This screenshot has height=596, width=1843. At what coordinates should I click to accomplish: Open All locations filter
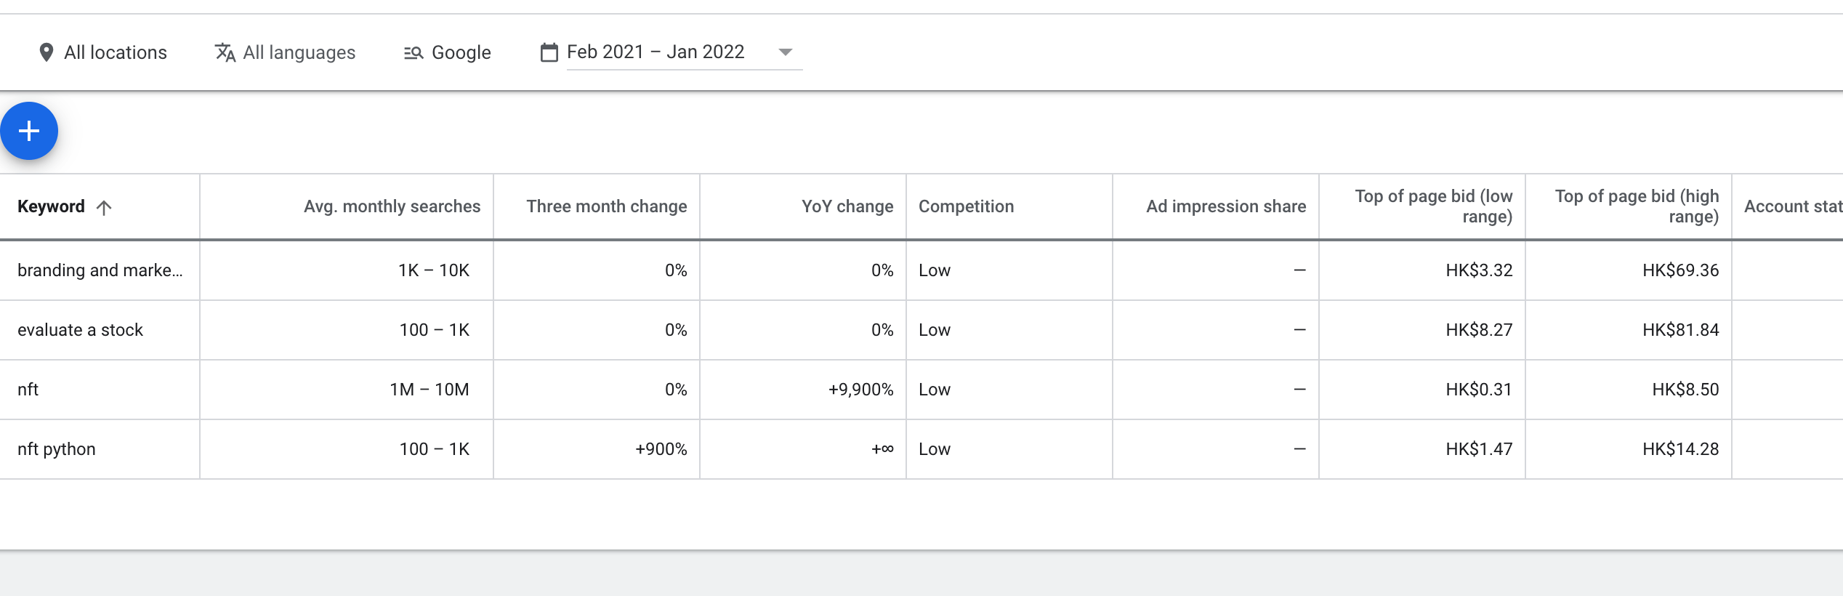click(116, 52)
